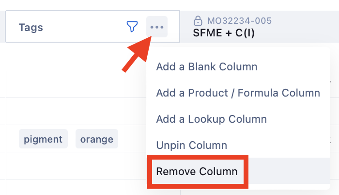
Task: Click the lock icon beside MO32234-005
Action: pyautogui.click(x=198, y=21)
